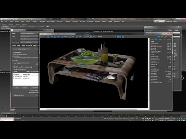Click the Region icon in frame buffer toolbar
Image resolution: width=186 pixels, height=139 pixels.
point(84,37)
